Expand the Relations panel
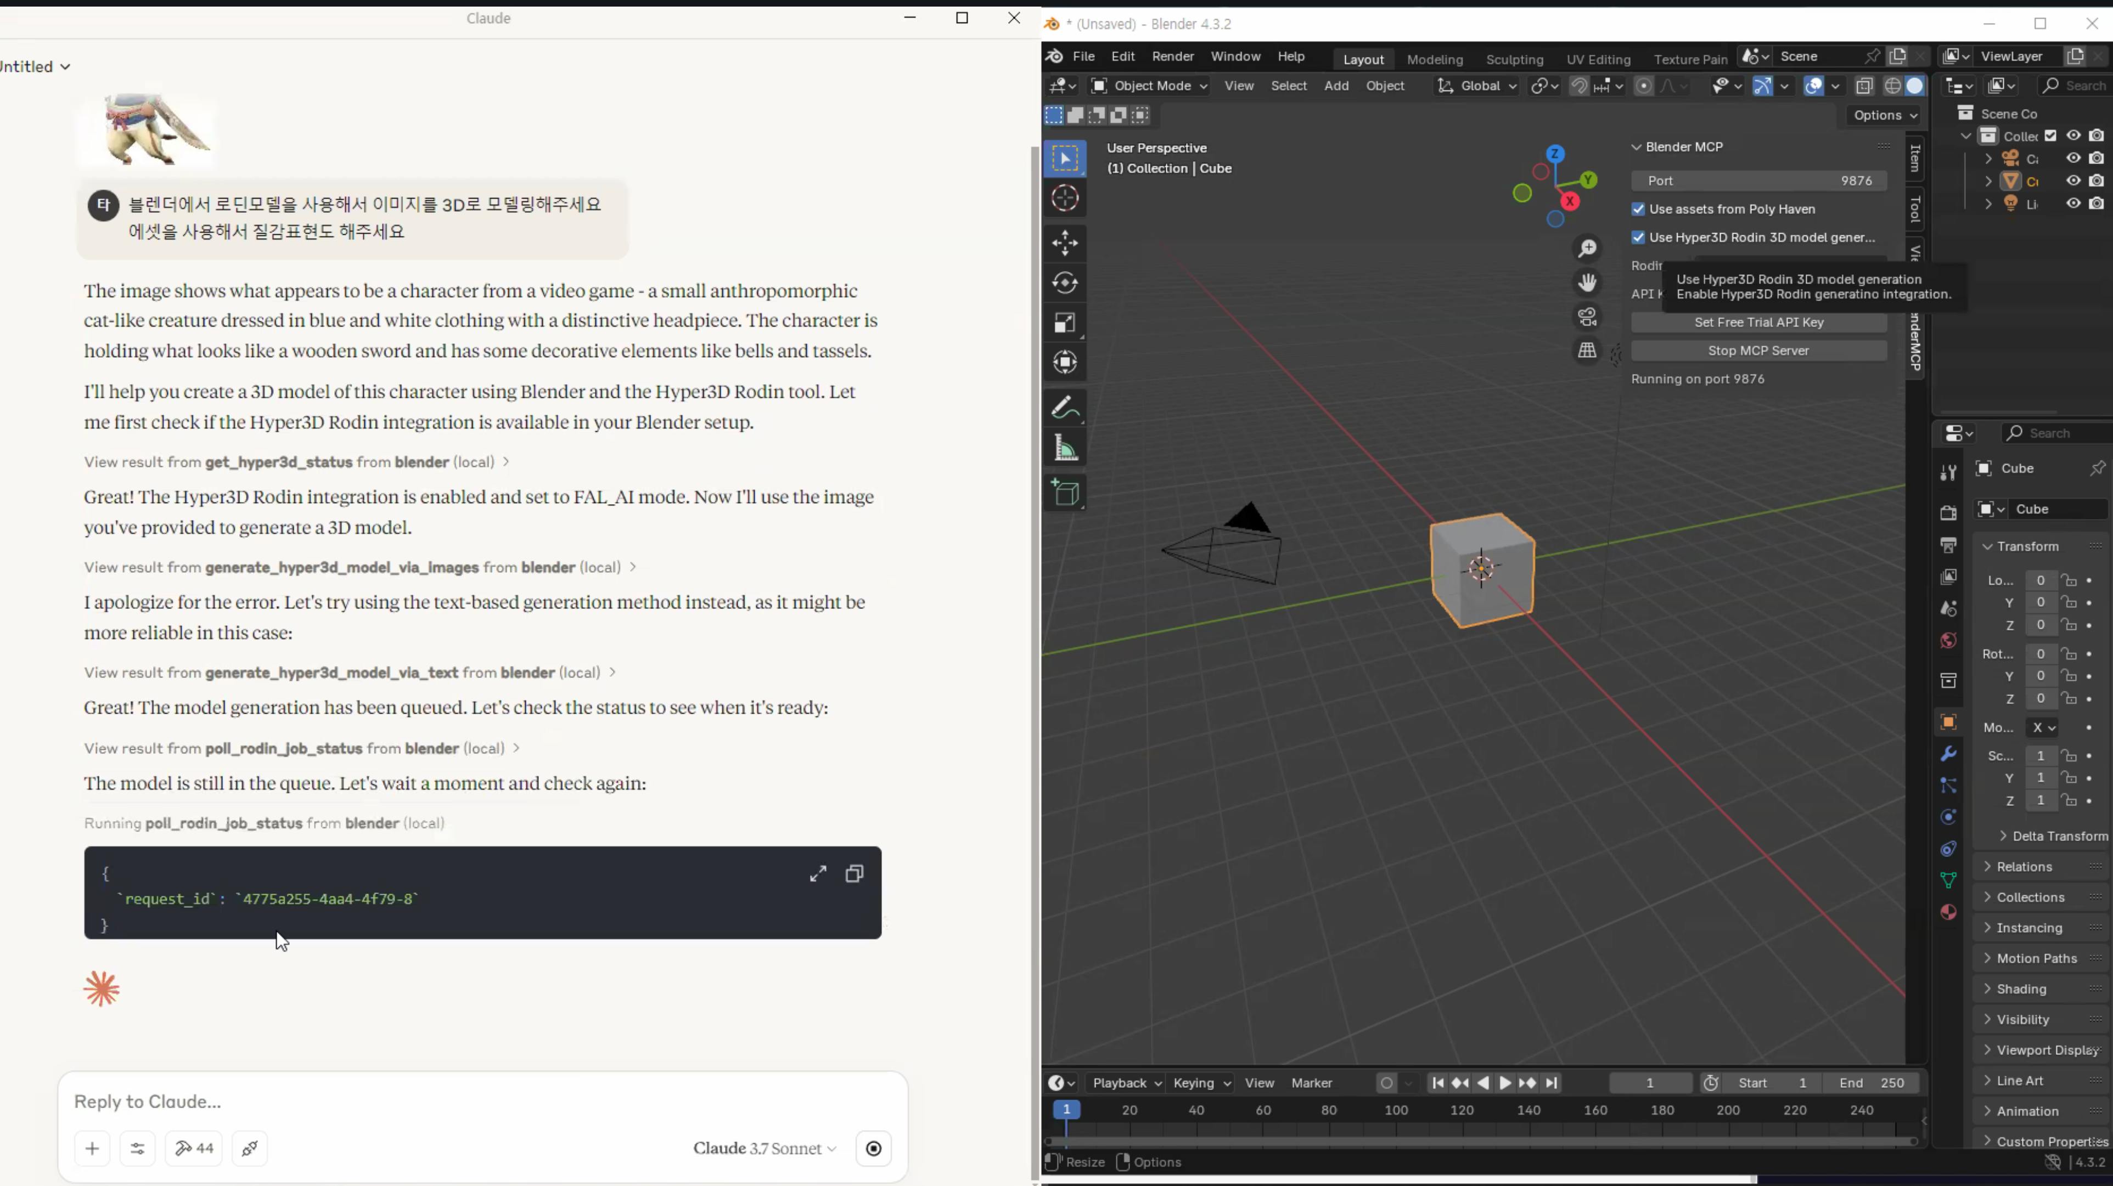The image size is (2113, 1186). tap(2024, 866)
